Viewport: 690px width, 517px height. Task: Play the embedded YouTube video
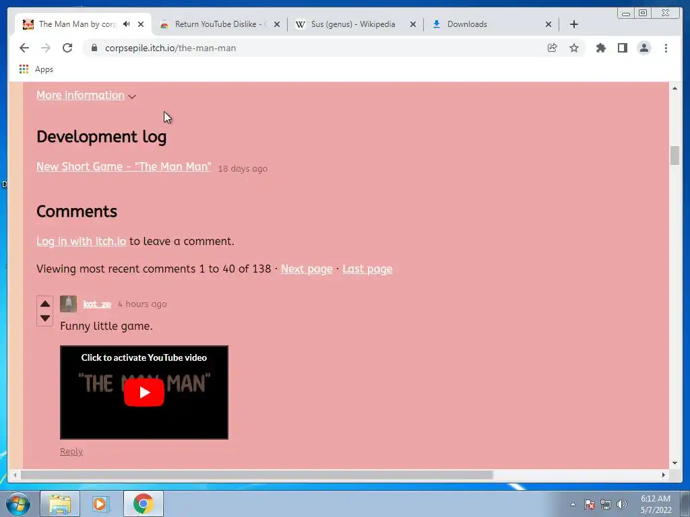[144, 392]
